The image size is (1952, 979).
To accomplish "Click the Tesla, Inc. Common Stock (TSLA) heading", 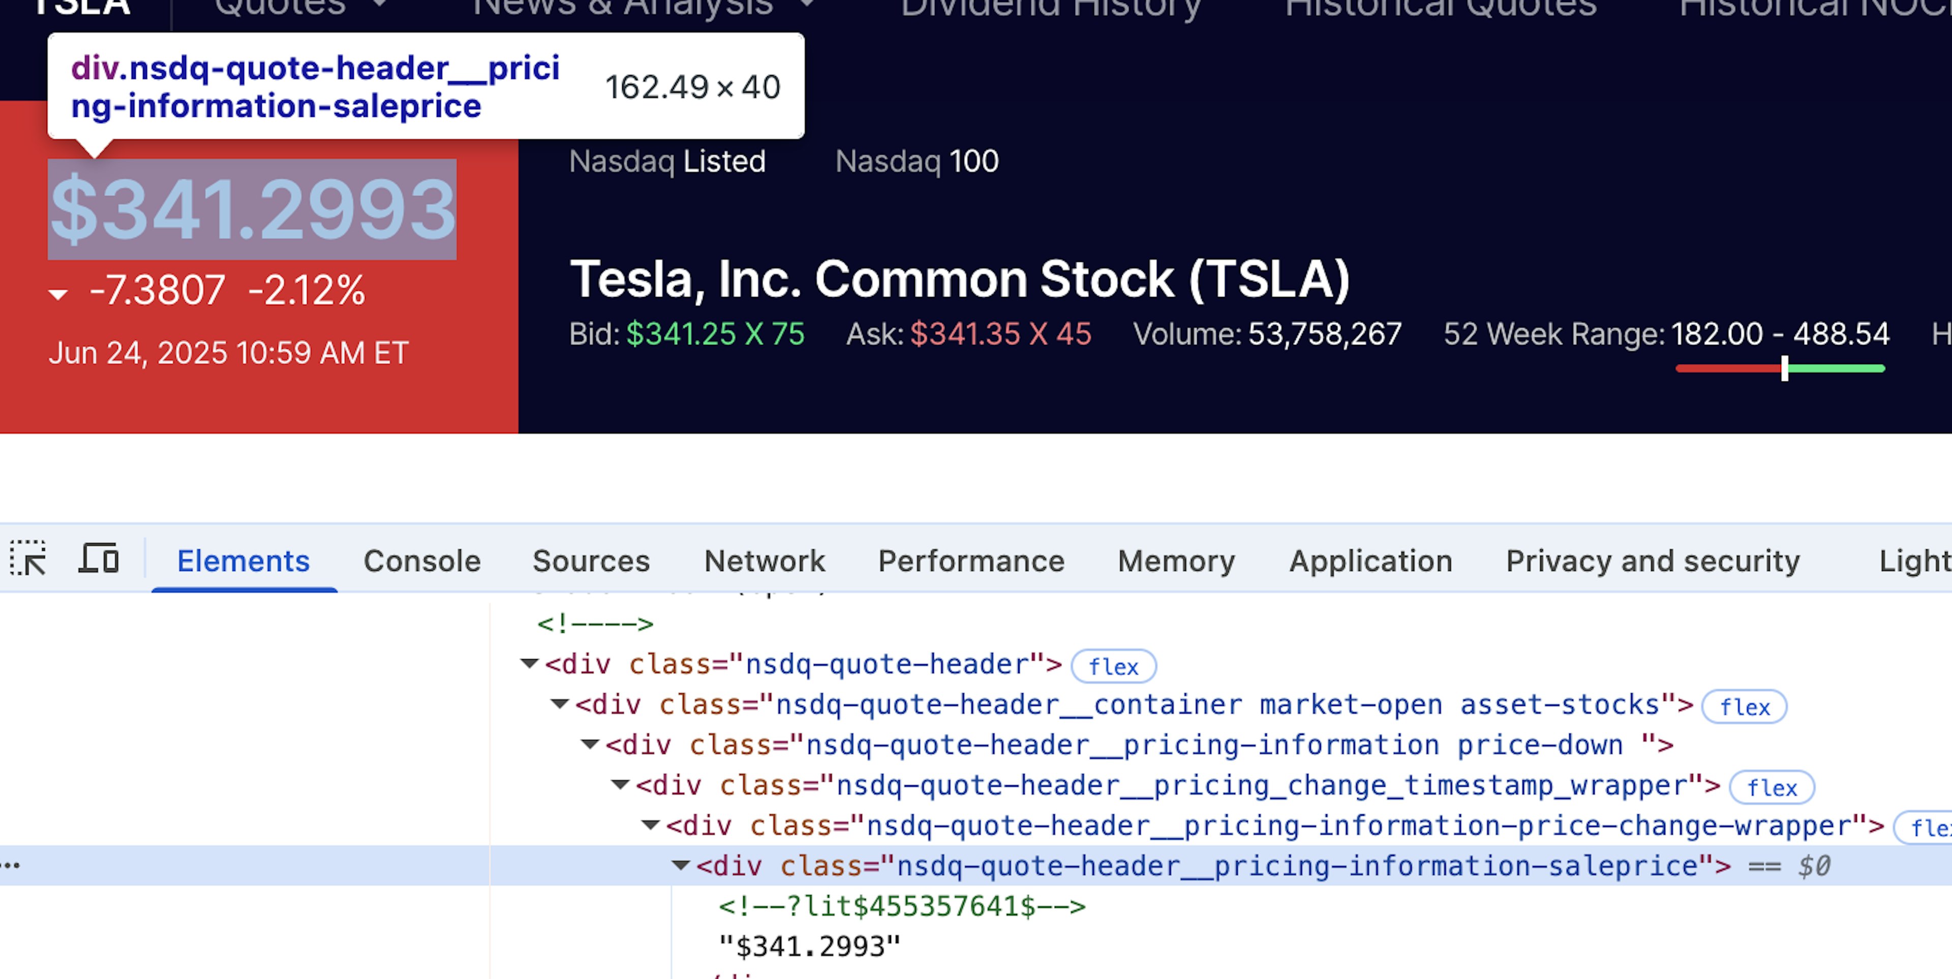I will 959,279.
